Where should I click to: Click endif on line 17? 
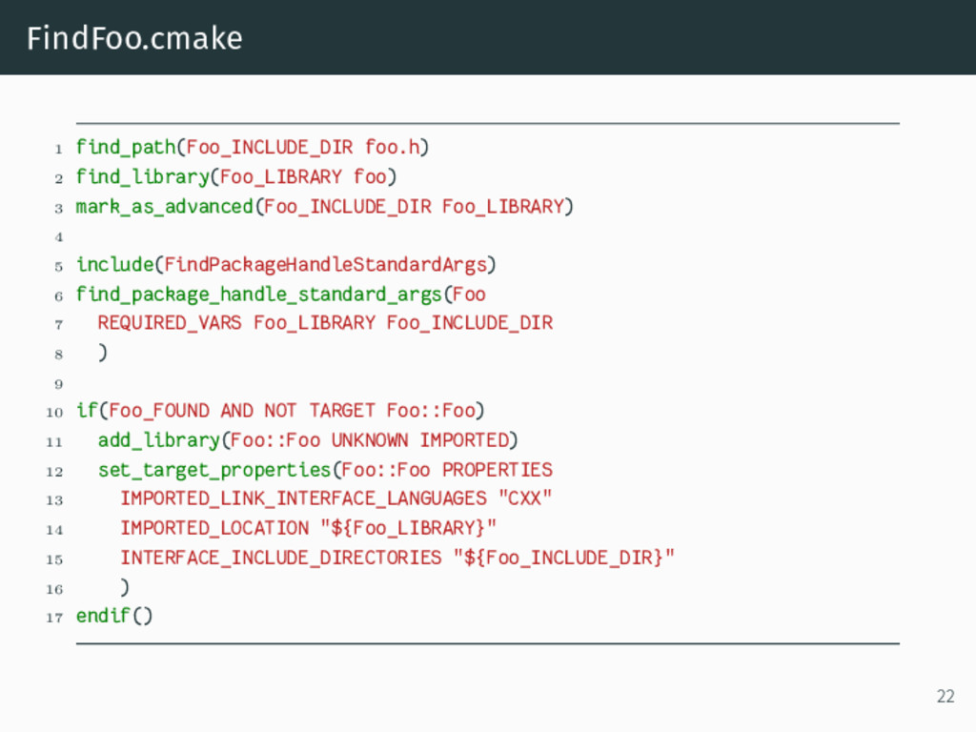point(103,617)
